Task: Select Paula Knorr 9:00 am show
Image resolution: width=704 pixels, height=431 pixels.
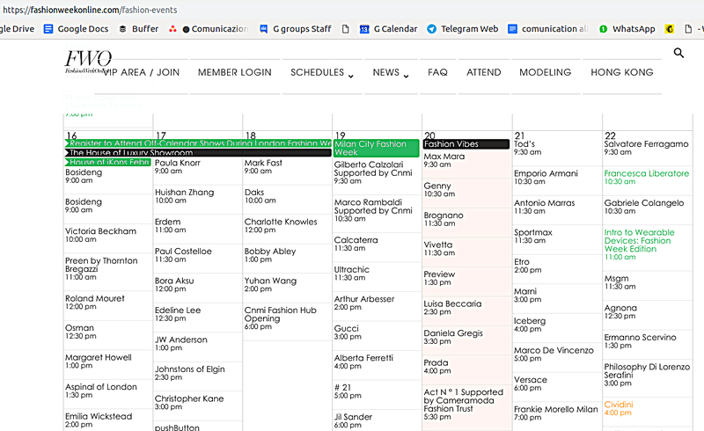Action: coord(178,166)
